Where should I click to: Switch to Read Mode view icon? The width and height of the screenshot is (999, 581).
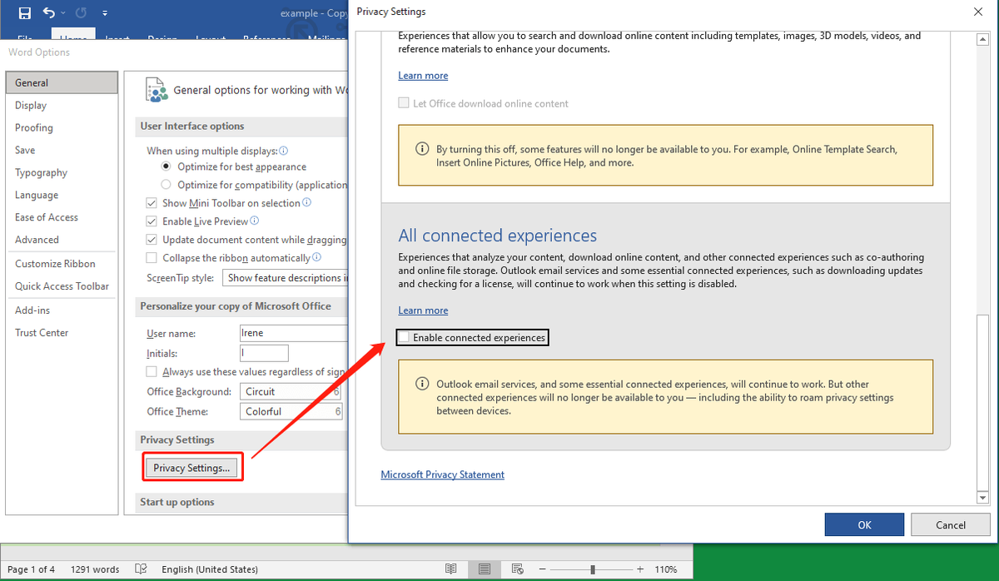pos(450,569)
